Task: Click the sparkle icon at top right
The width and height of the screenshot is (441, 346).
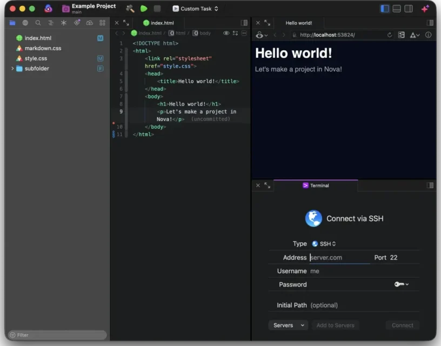Action: pos(425,9)
